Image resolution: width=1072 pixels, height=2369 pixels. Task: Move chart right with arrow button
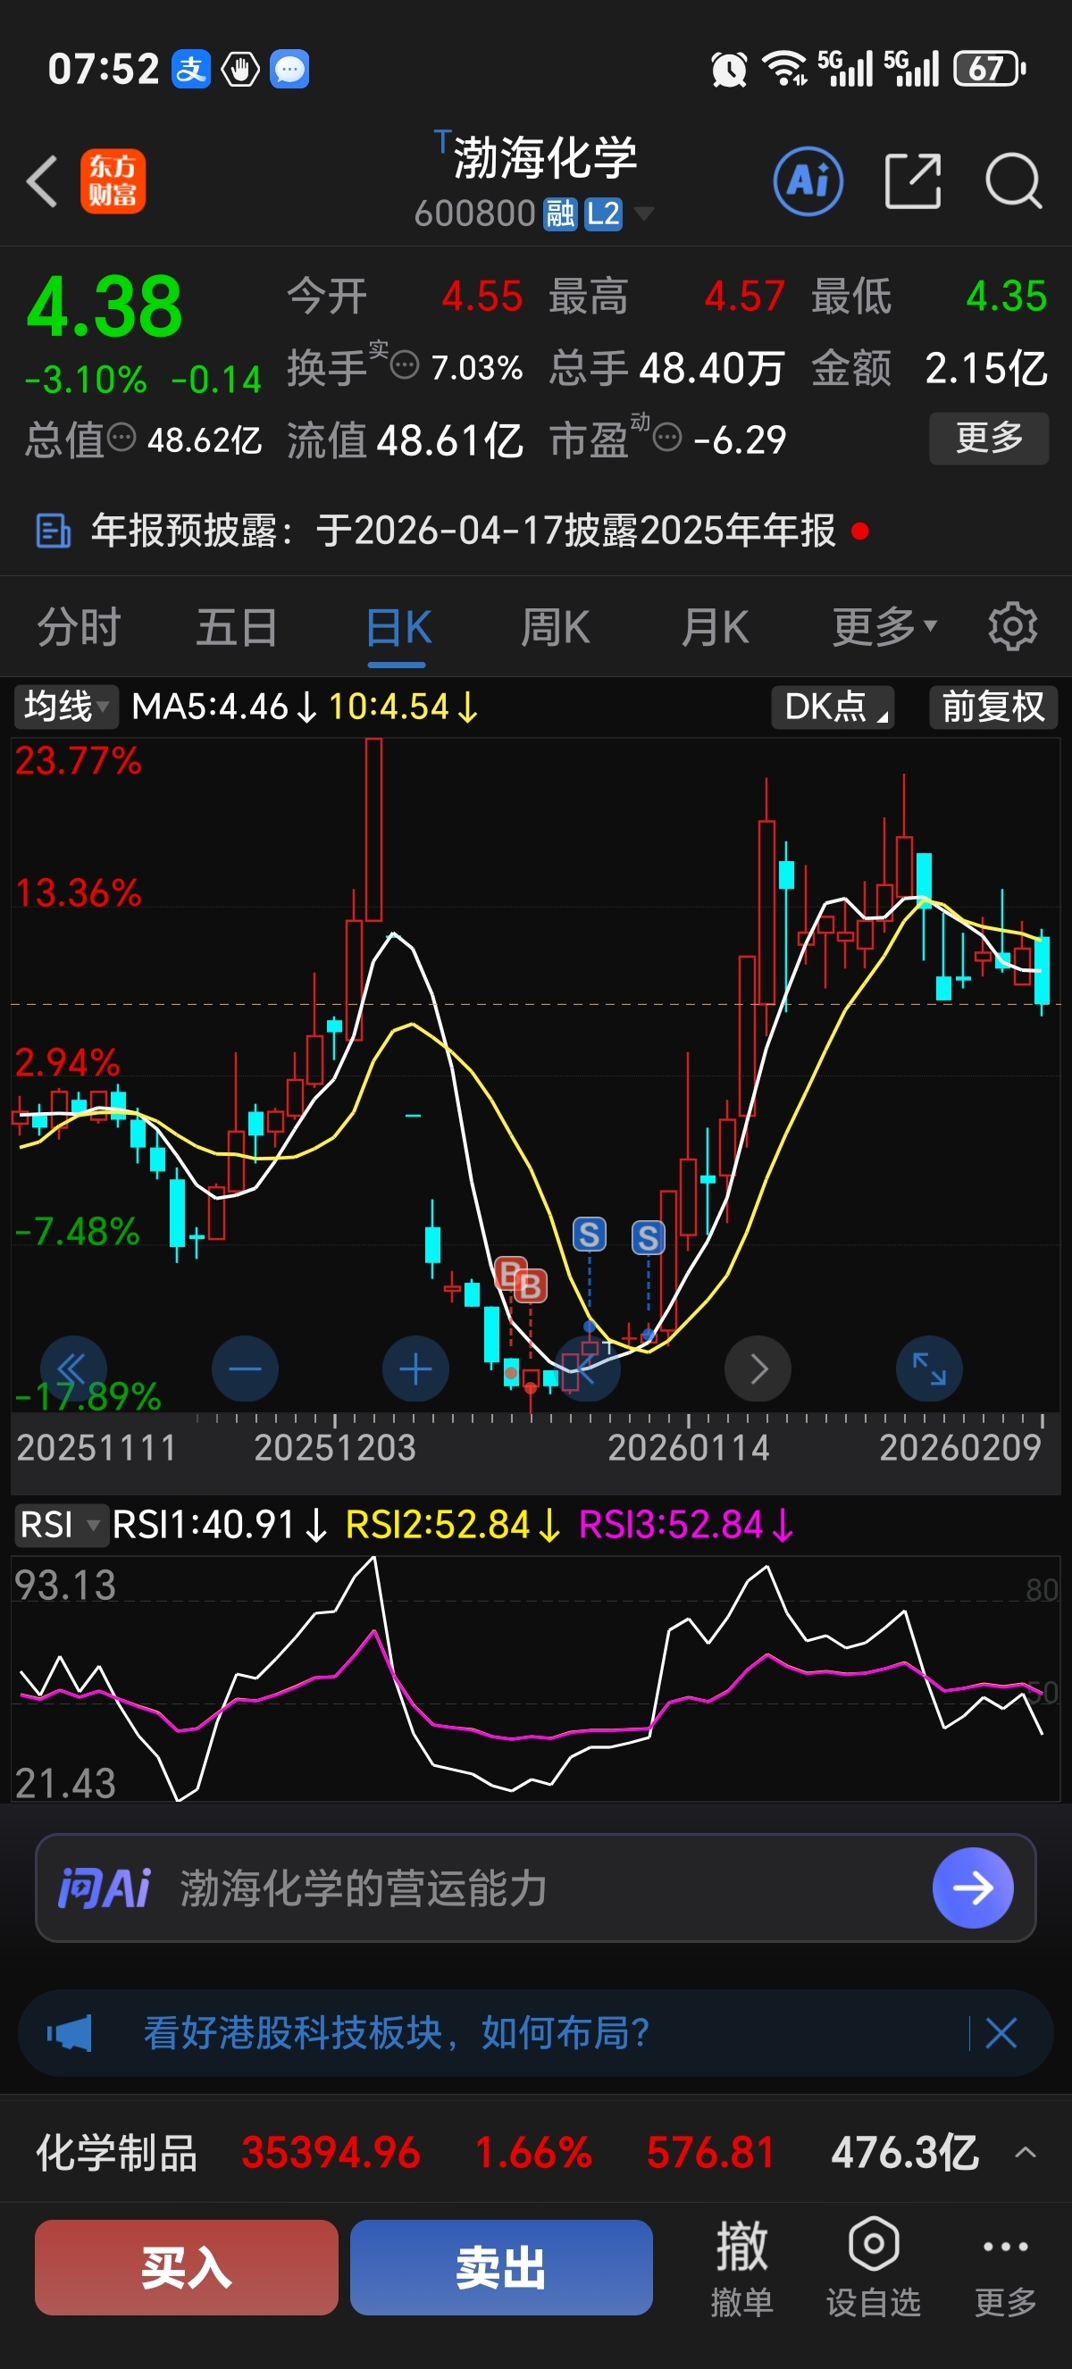click(x=758, y=1369)
